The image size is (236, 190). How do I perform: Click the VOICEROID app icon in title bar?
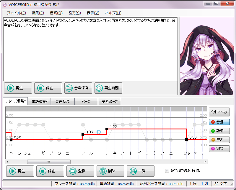point(5,5)
